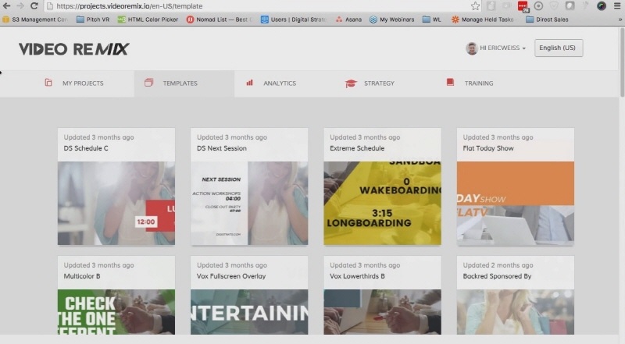Image resolution: width=625 pixels, height=344 pixels.
Task: Reload the page with refresh icon
Action: pos(34,6)
